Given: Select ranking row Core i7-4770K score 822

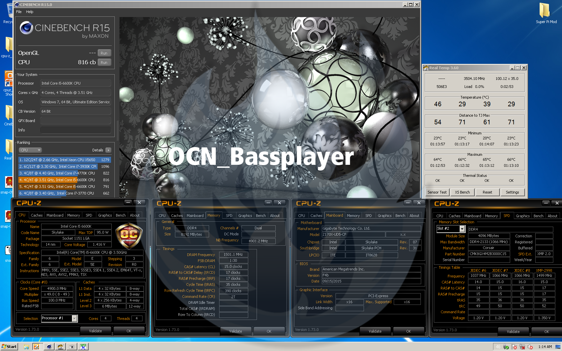Looking at the screenshot, I should [x=64, y=173].
